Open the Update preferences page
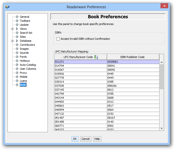The image size is (175, 150). [x=24, y=25]
